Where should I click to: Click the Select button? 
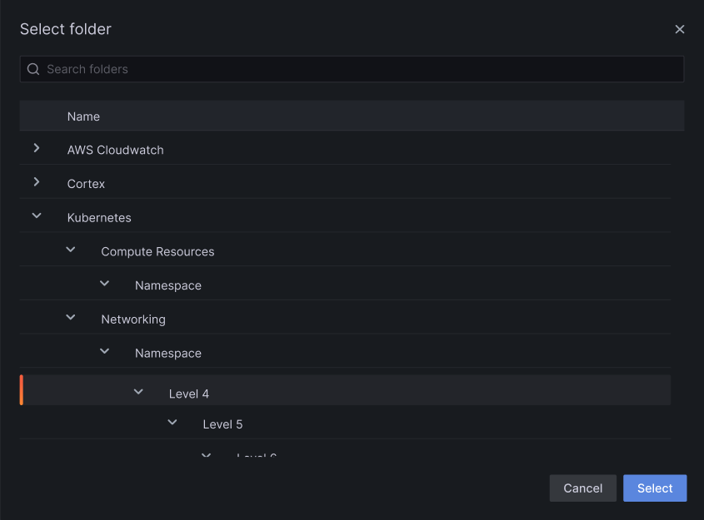pos(655,488)
